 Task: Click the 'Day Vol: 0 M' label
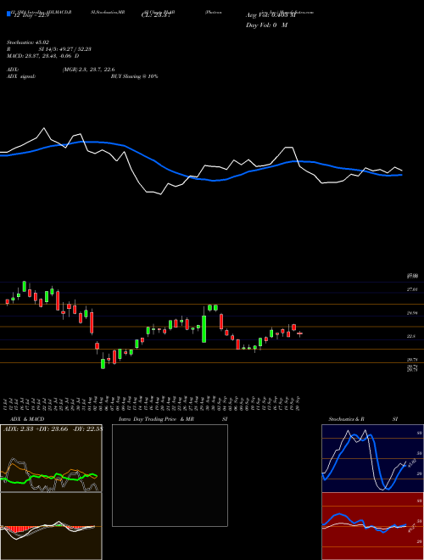pos(266,25)
